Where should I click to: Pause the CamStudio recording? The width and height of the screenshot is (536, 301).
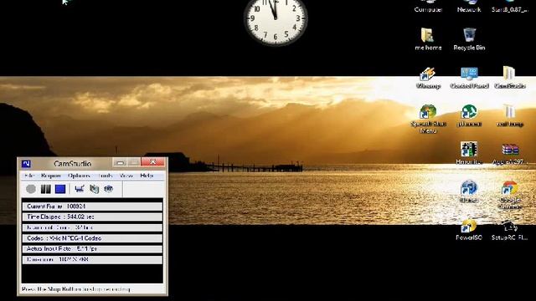pyautogui.click(x=45, y=189)
